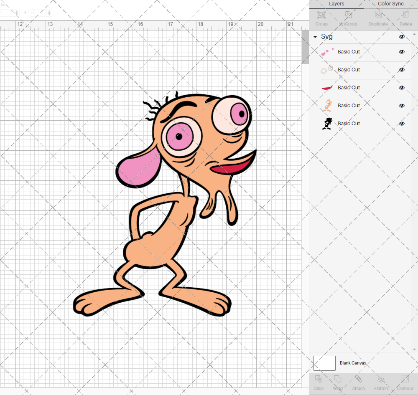Click the Y field stepper up arrow
This screenshot has height=395, width=418.
pos(49,10)
